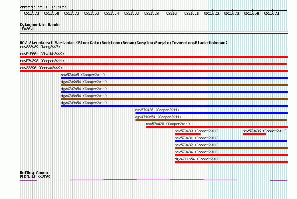Click the brown bar under dgv4708n54

pyautogui.click(x=174, y=99)
